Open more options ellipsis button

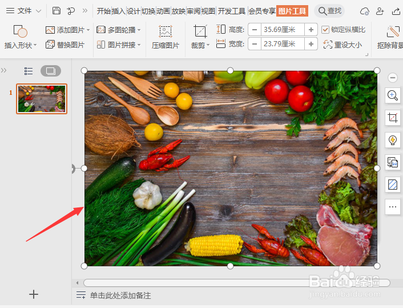pyautogui.click(x=393, y=207)
